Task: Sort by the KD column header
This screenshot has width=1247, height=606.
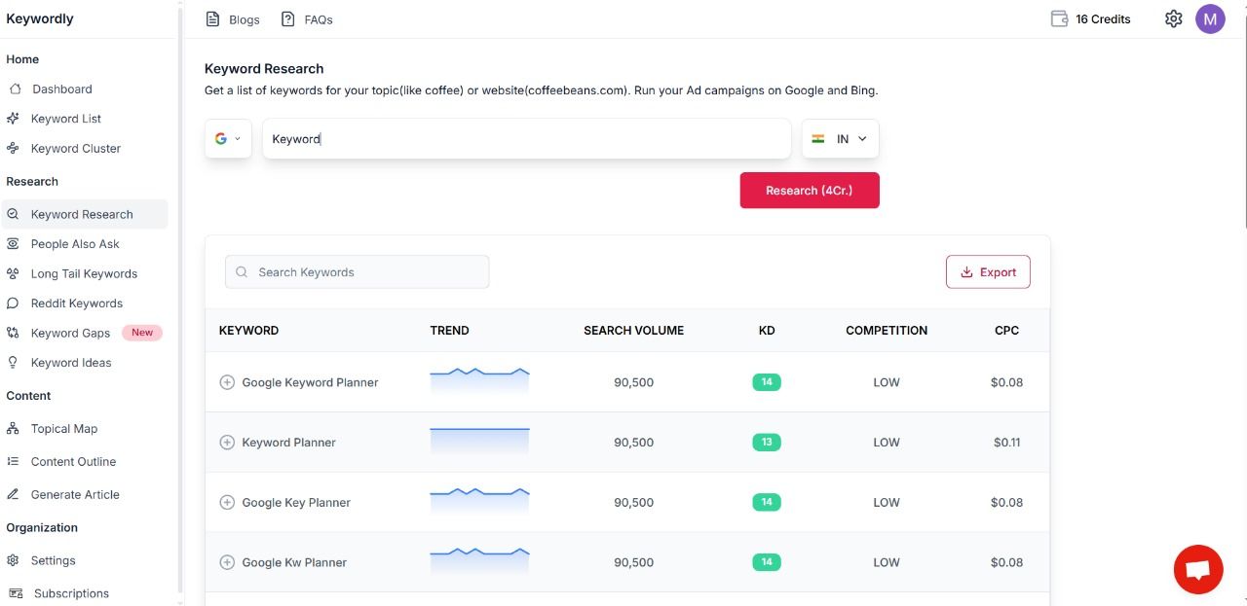Action: (767, 331)
